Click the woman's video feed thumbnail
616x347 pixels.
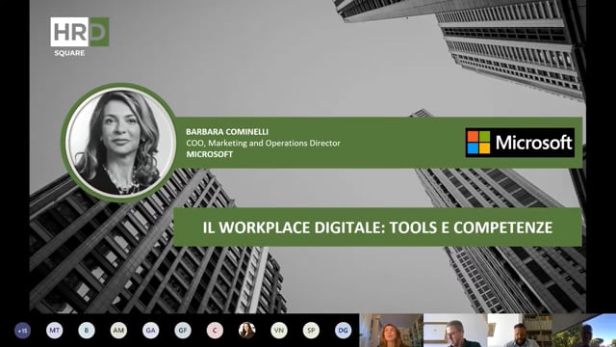coord(392,330)
